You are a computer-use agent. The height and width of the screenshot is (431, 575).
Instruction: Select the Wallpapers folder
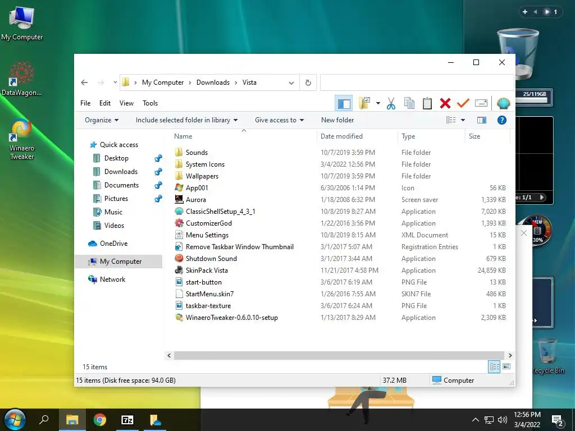[x=202, y=176]
